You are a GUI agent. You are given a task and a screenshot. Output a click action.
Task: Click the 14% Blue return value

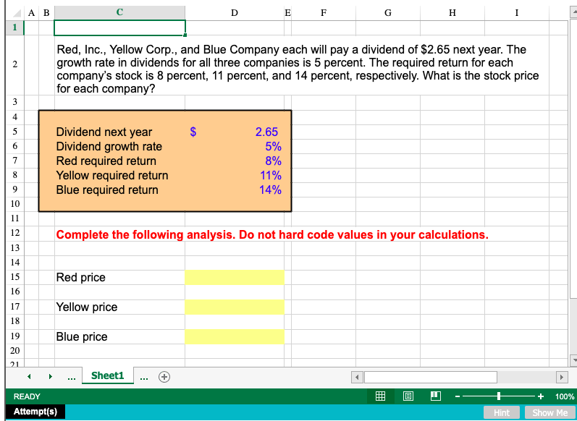tap(271, 190)
